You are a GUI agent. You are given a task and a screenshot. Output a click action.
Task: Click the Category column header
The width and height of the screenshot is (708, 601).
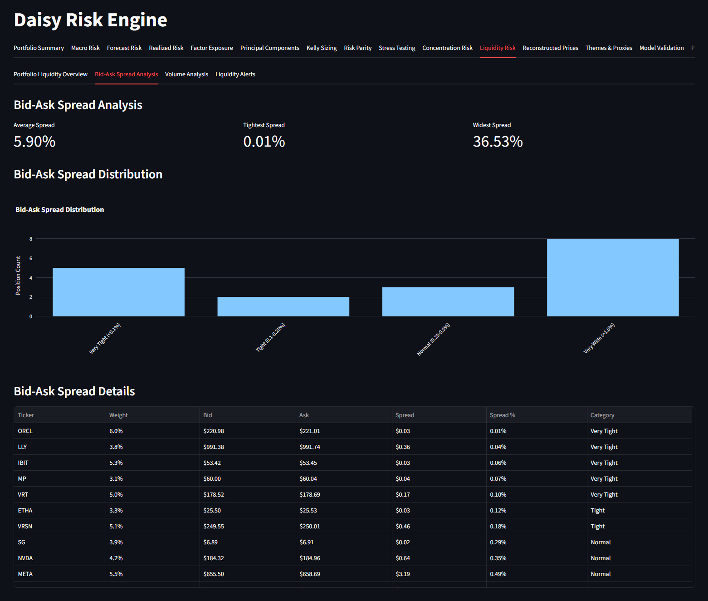602,415
